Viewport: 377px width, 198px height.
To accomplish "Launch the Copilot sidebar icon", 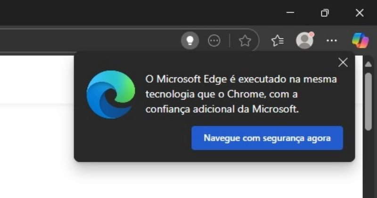I will tap(360, 40).
